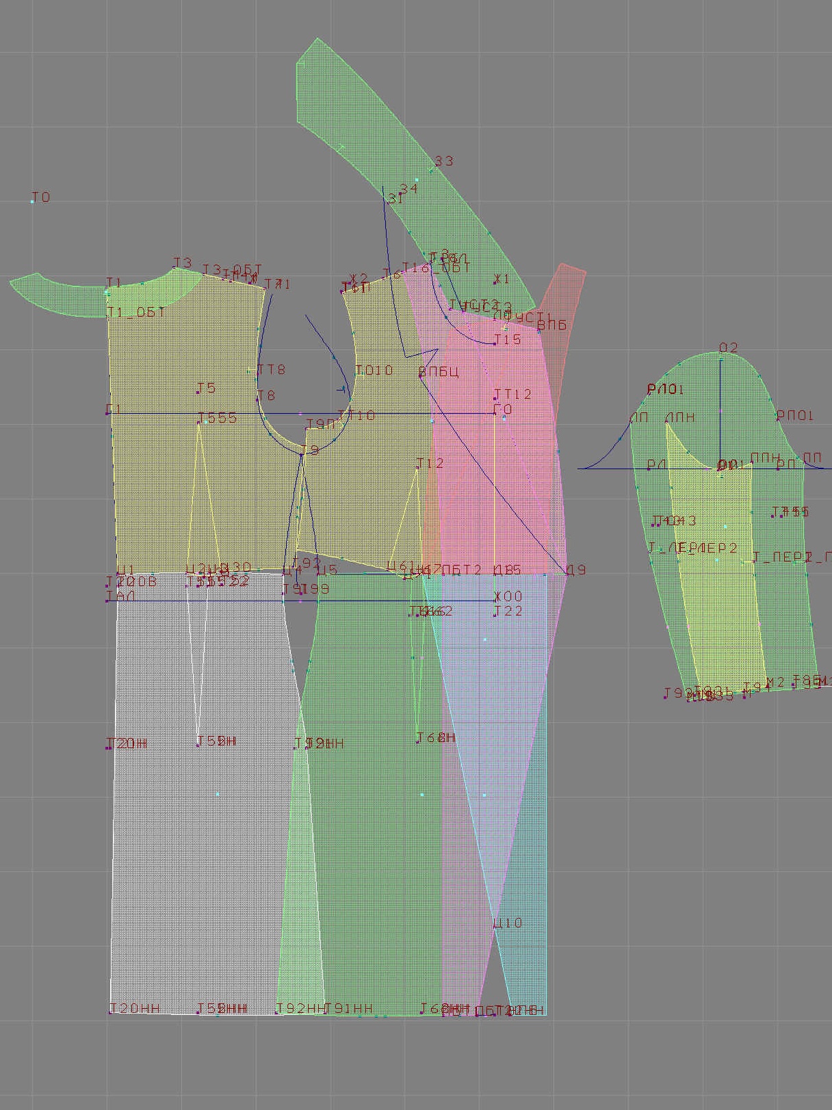This screenshot has width=832, height=1110.
Task: Click point O2 at sleeve cap top
Action: pos(720,354)
